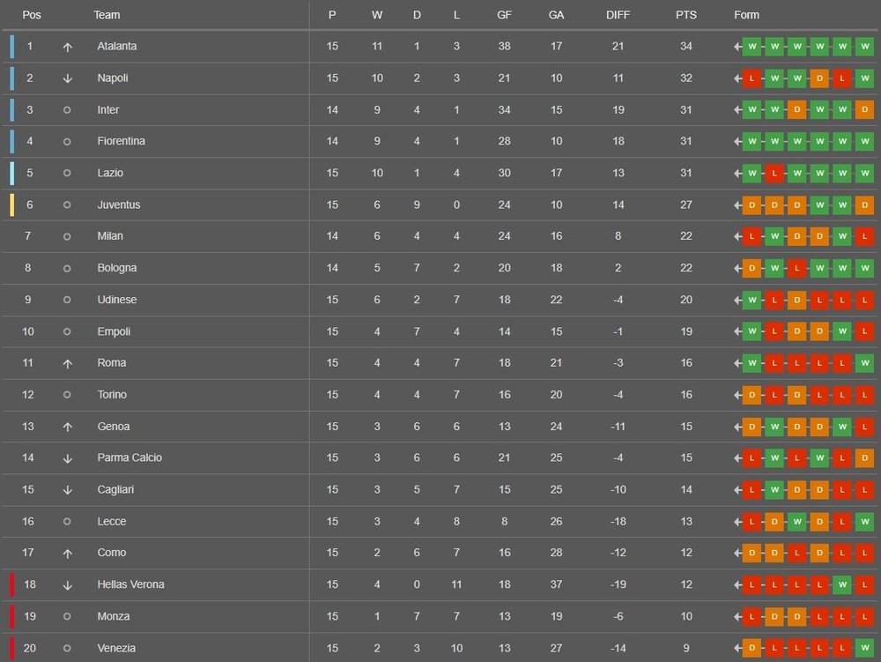
Task: Click Atalanta's up-arrow position change icon
Action: tap(67, 47)
